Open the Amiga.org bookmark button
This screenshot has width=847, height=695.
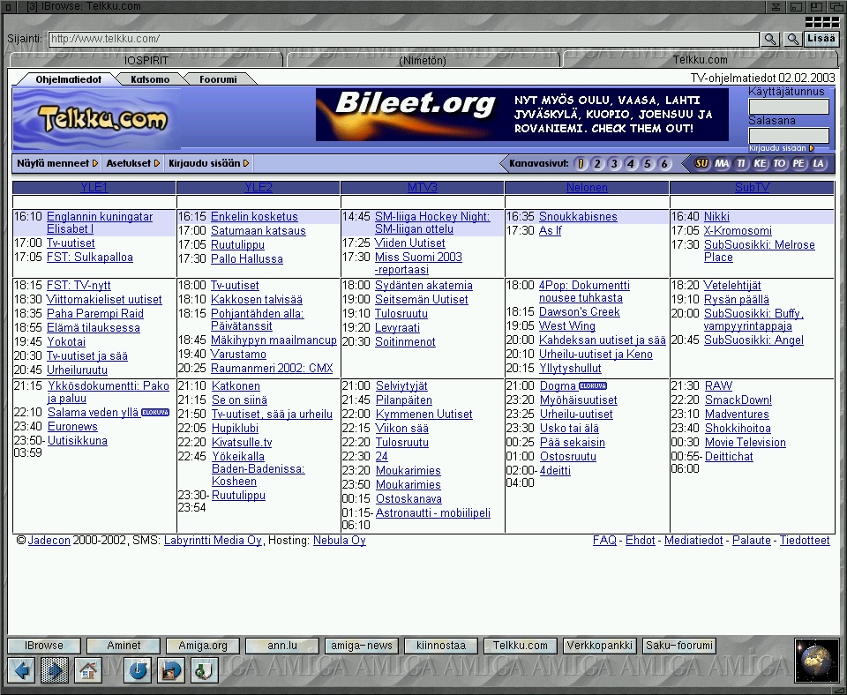(x=203, y=646)
